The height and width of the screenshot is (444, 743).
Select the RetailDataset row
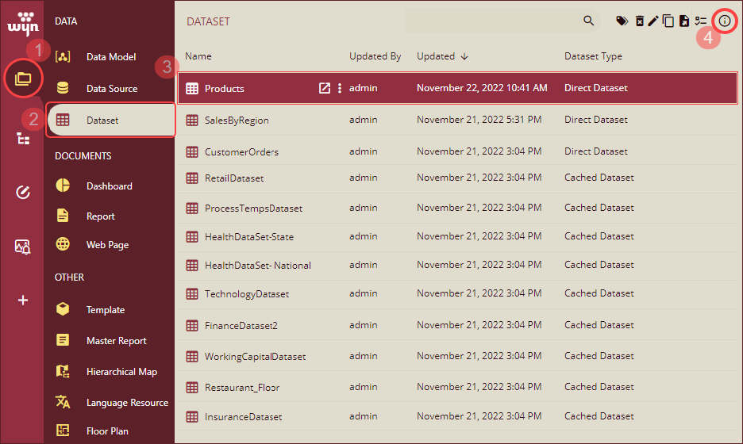458,178
